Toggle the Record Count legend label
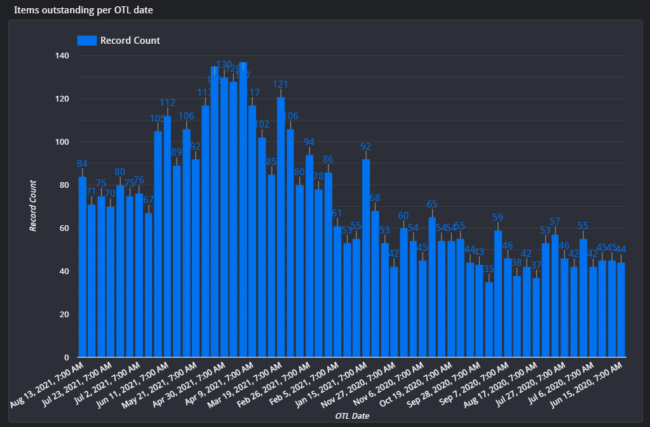Image resolution: width=650 pixels, height=427 pixels. (x=130, y=41)
